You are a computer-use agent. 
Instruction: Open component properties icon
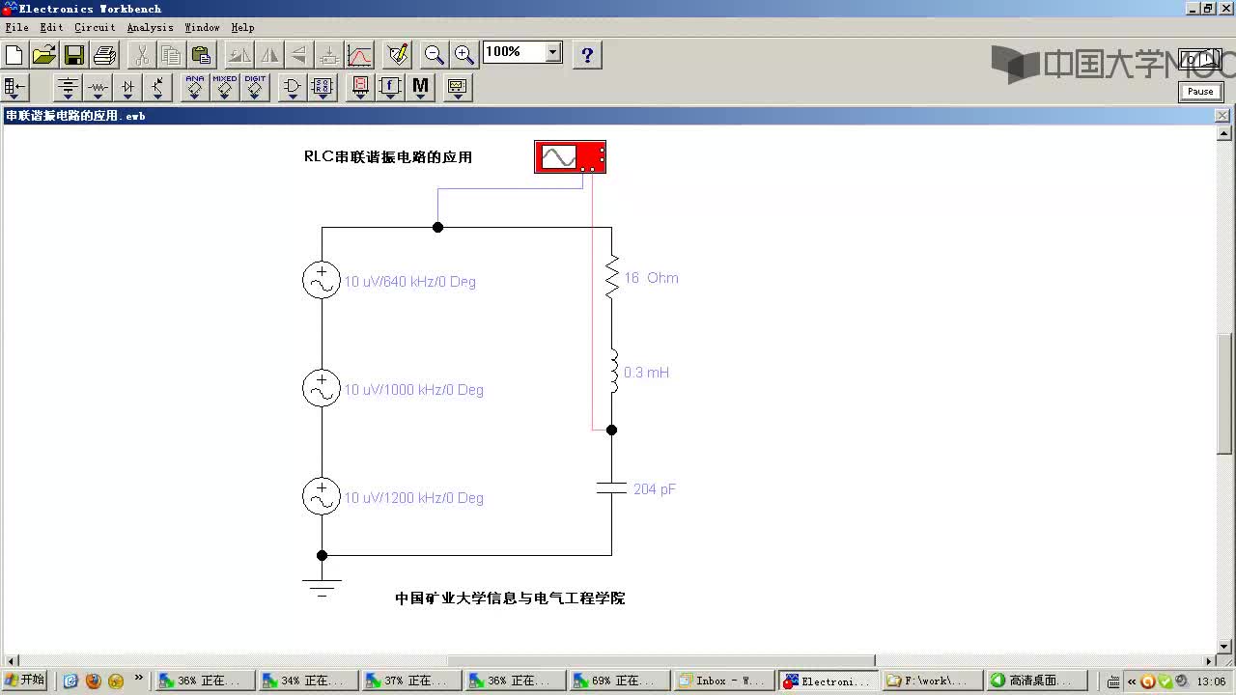[397, 54]
